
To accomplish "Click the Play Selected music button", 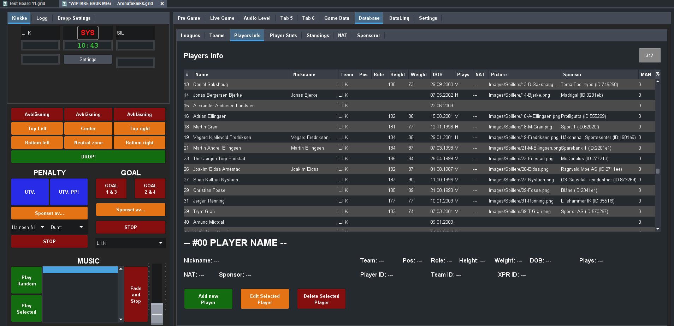I will pyautogui.click(x=26, y=309).
